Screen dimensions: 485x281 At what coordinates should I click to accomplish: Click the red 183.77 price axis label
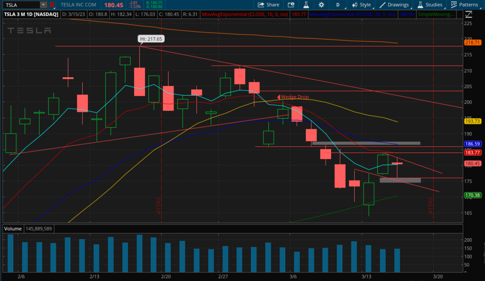[472, 153]
